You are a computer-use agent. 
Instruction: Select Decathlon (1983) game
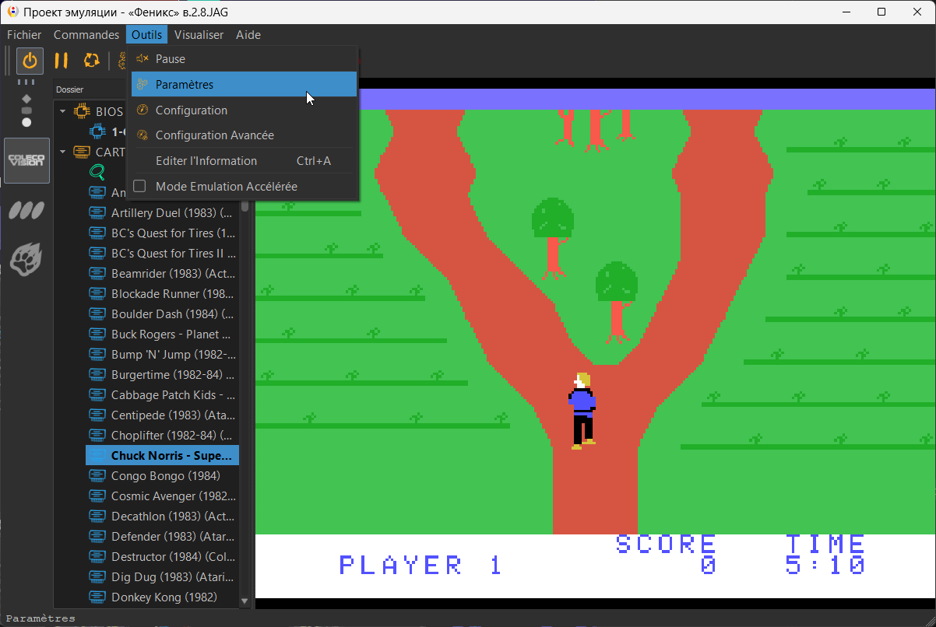click(172, 516)
